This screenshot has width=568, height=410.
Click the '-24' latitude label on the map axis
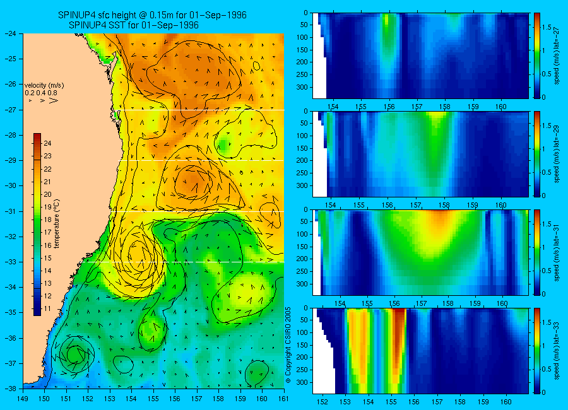(x=11, y=33)
